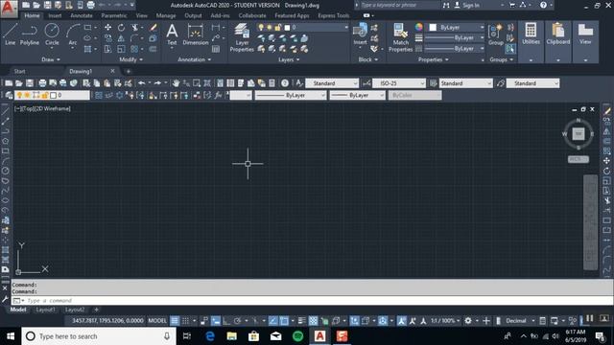Screen dimensions: 614x345
Task: Toggle lineweight display in status bar
Action: point(301,321)
